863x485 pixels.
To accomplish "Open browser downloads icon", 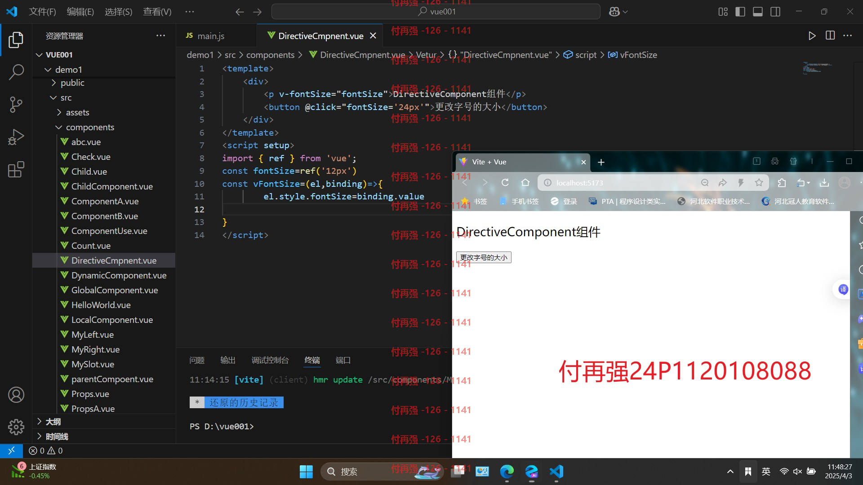I will click(824, 183).
